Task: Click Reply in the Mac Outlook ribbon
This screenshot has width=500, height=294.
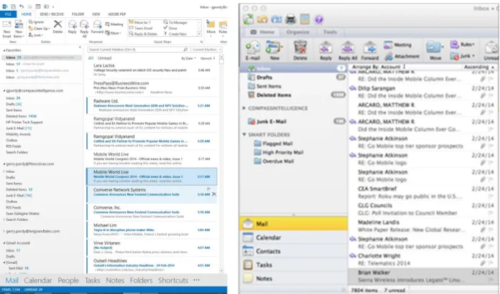Action: 325,50
